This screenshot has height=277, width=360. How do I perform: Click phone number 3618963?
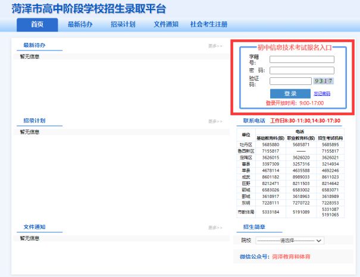pyautogui.click(x=301, y=197)
